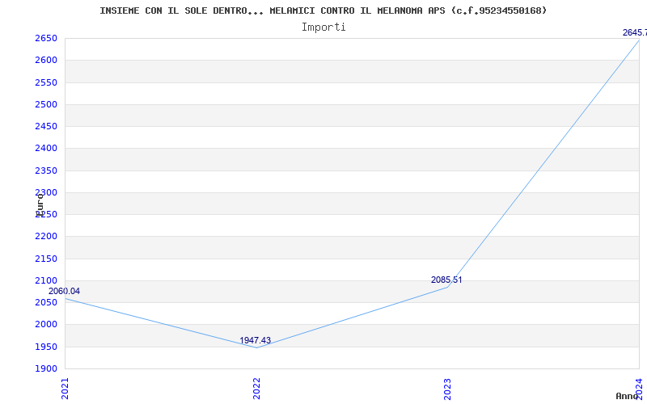Click the 'Importi' subtitle

point(323,27)
